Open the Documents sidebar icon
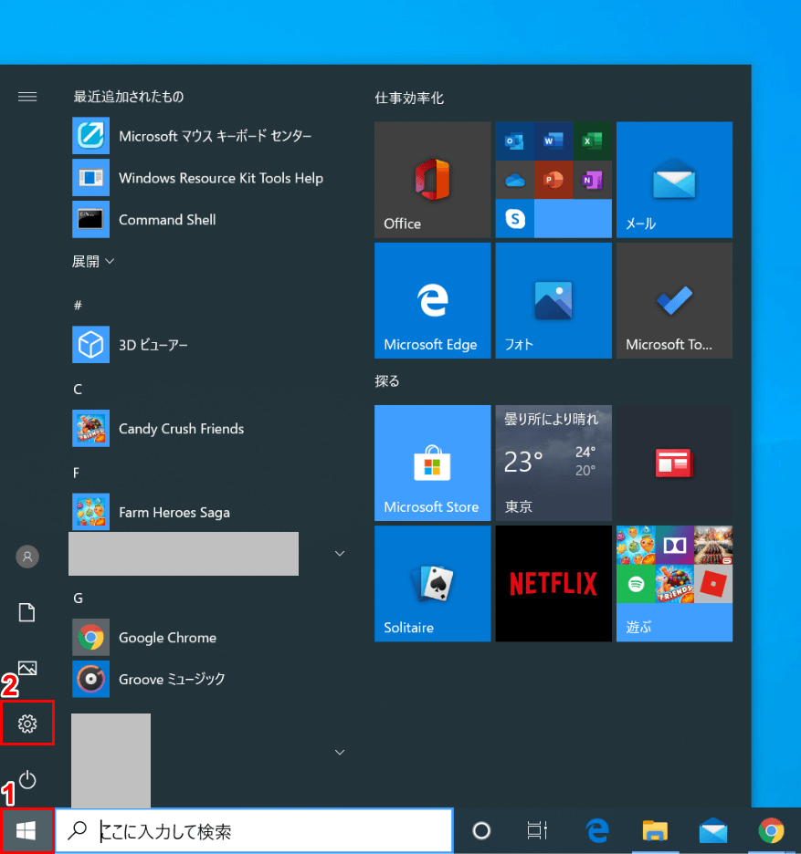This screenshot has height=854, width=801. pyautogui.click(x=27, y=612)
